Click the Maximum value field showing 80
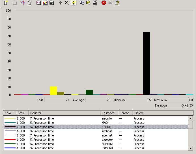Image resolution: width=196 pixels, height=154 pixels. [x=181, y=100]
